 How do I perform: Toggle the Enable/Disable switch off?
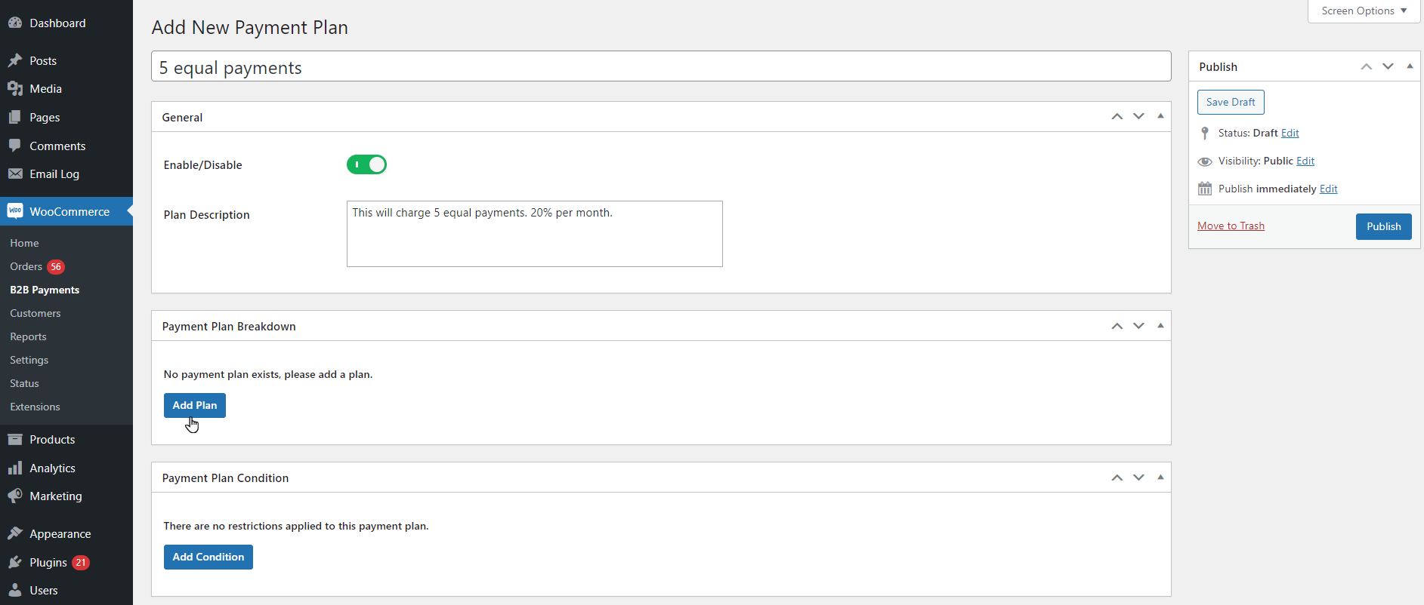(x=366, y=164)
